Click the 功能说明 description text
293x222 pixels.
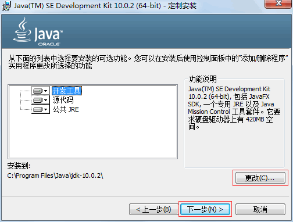pyautogui.click(x=234, y=108)
